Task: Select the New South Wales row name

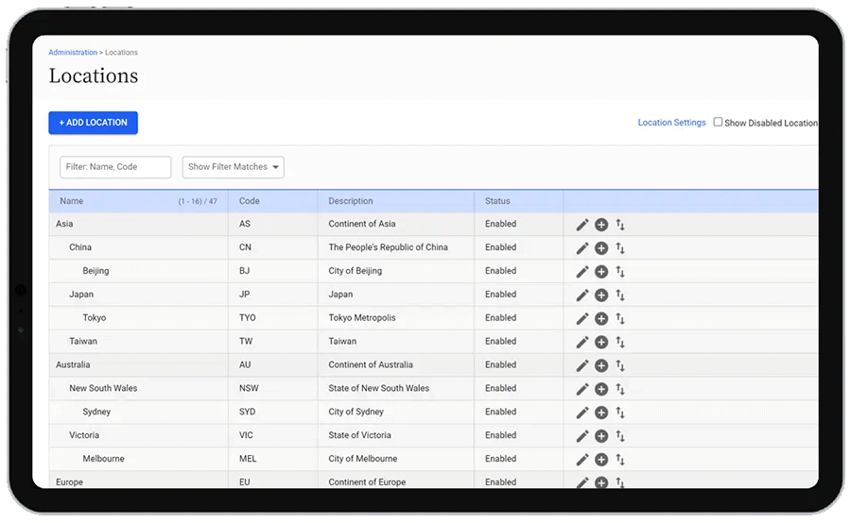Action: click(103, 388)
